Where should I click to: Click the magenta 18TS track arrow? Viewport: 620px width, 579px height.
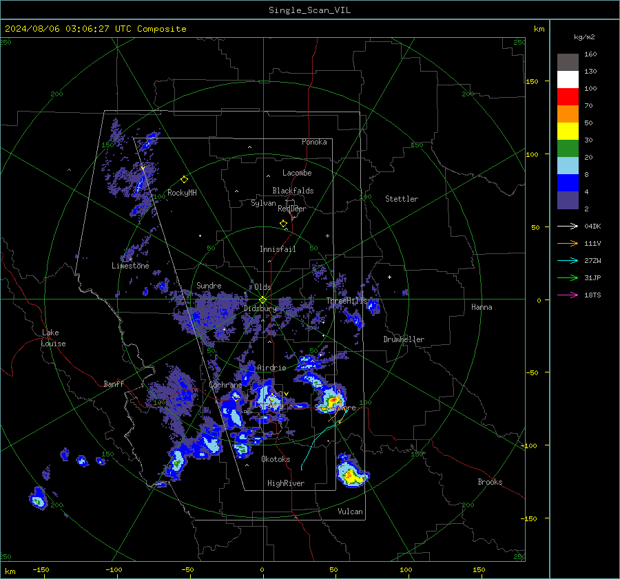pos(568,295)
